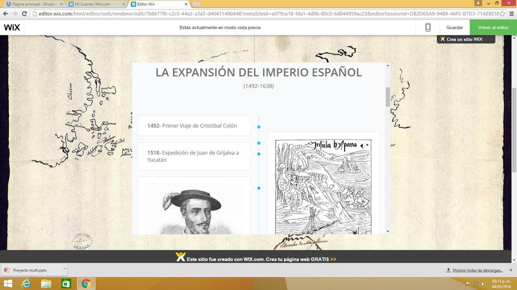Click the portrait of the man with hat

193,209
